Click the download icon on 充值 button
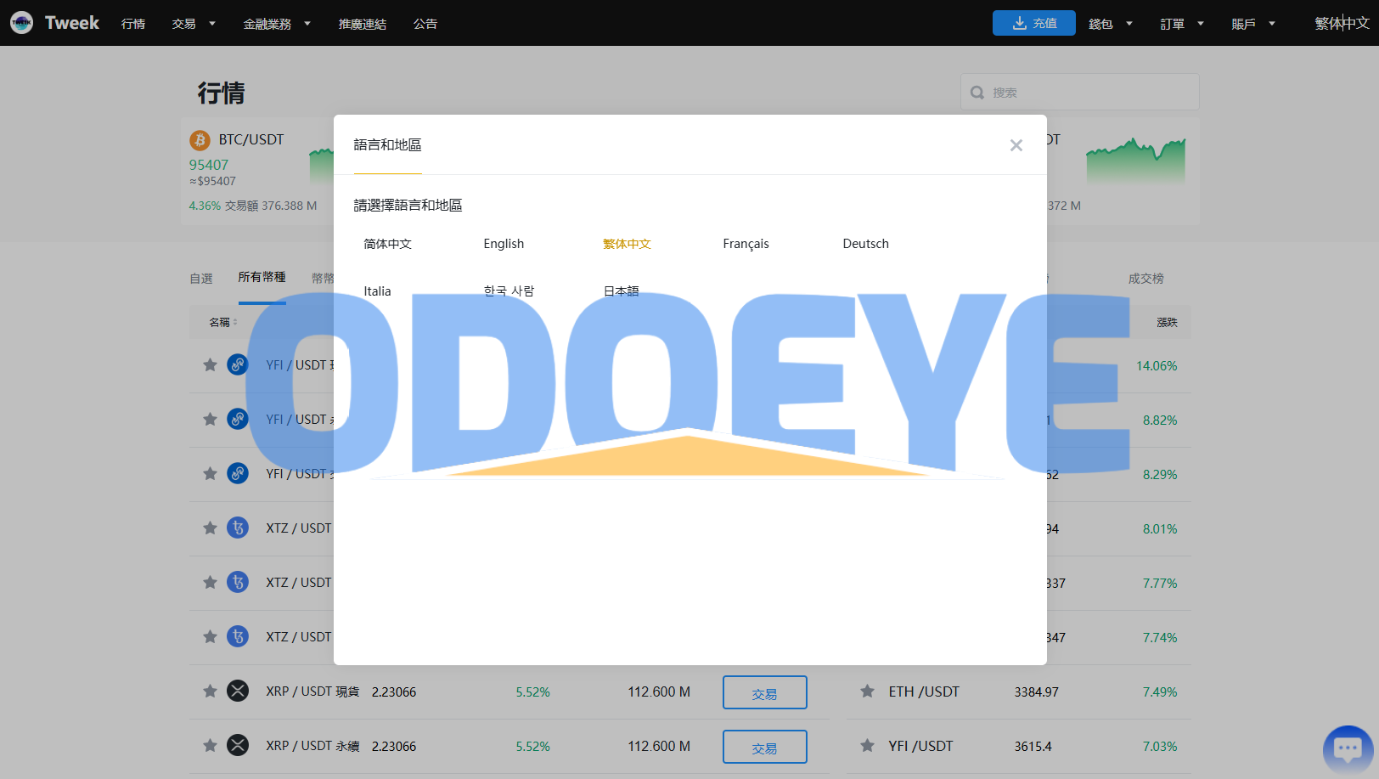 pyautogui.click(x=1020, y=23)
